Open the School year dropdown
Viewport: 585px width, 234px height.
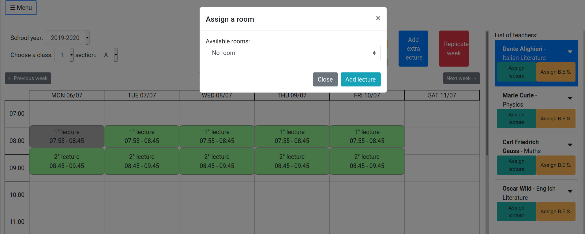tap(67, 38)
